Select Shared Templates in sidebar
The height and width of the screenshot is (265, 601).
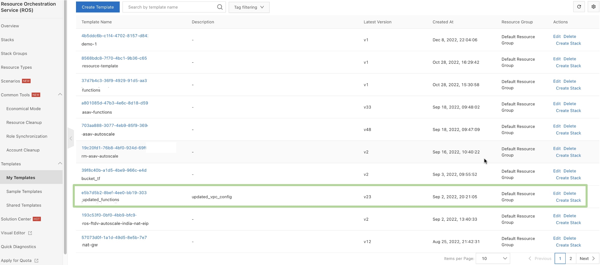(24, 205)
